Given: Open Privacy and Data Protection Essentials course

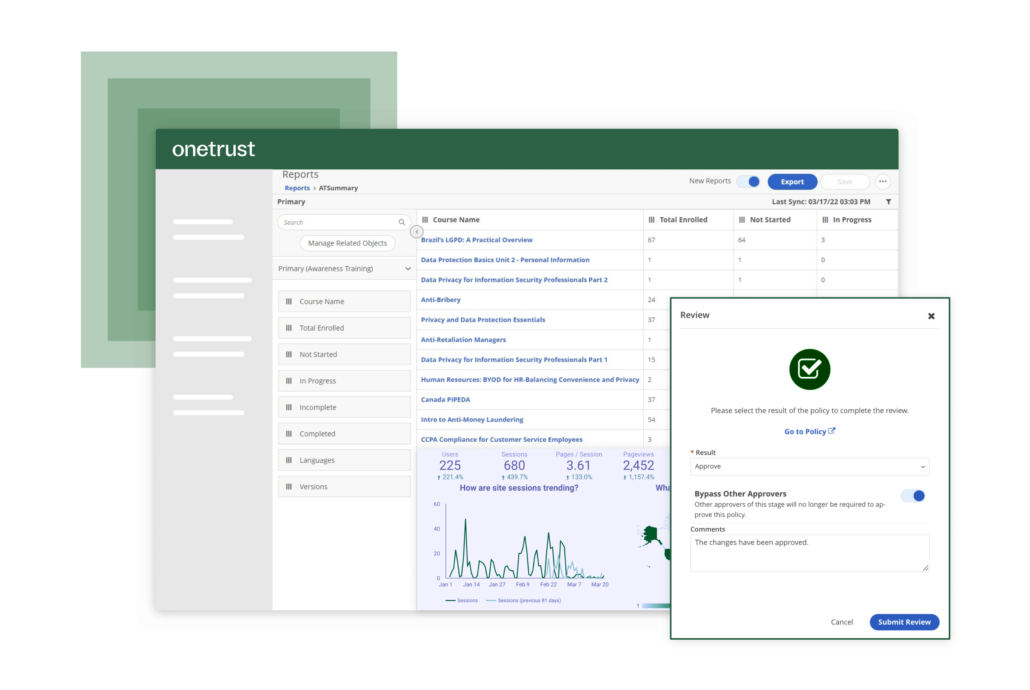Looking at the screenshot, I should tap(483, 319).
